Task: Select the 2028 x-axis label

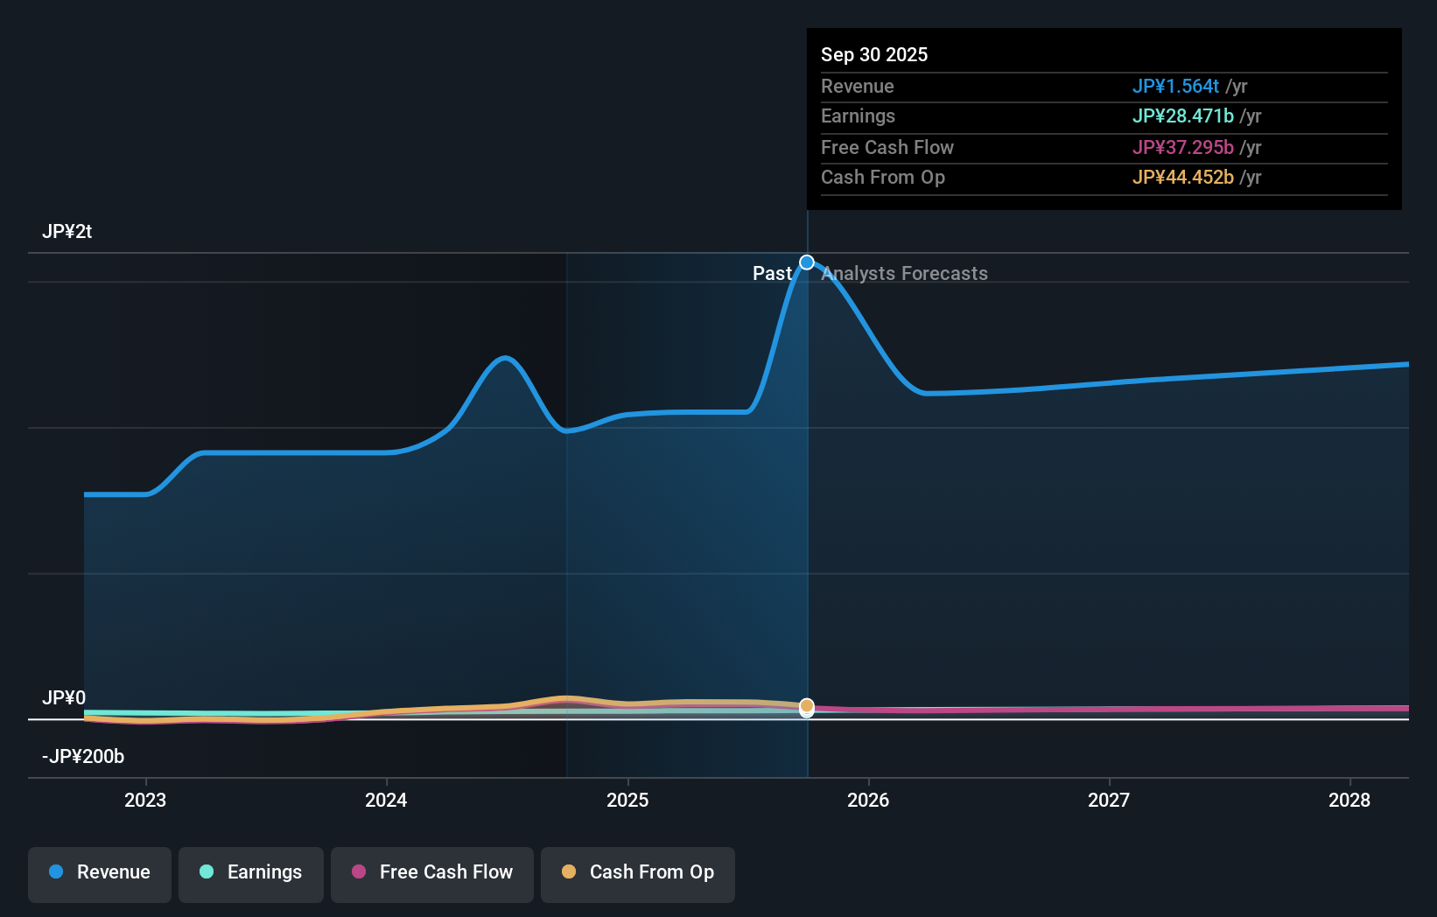Action: [x=1349, y=800]
